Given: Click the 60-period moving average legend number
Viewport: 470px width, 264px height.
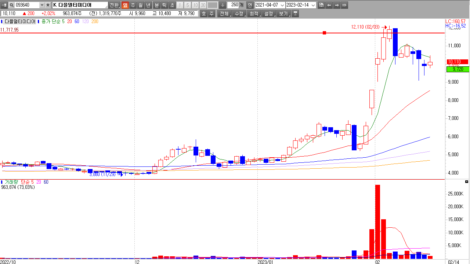Looking at the screenshot, I should [x=77, y=22].
